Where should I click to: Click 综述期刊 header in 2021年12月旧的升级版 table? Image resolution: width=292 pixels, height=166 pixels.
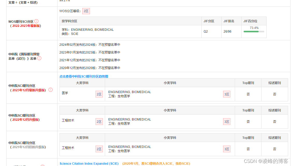coord(274,138)
